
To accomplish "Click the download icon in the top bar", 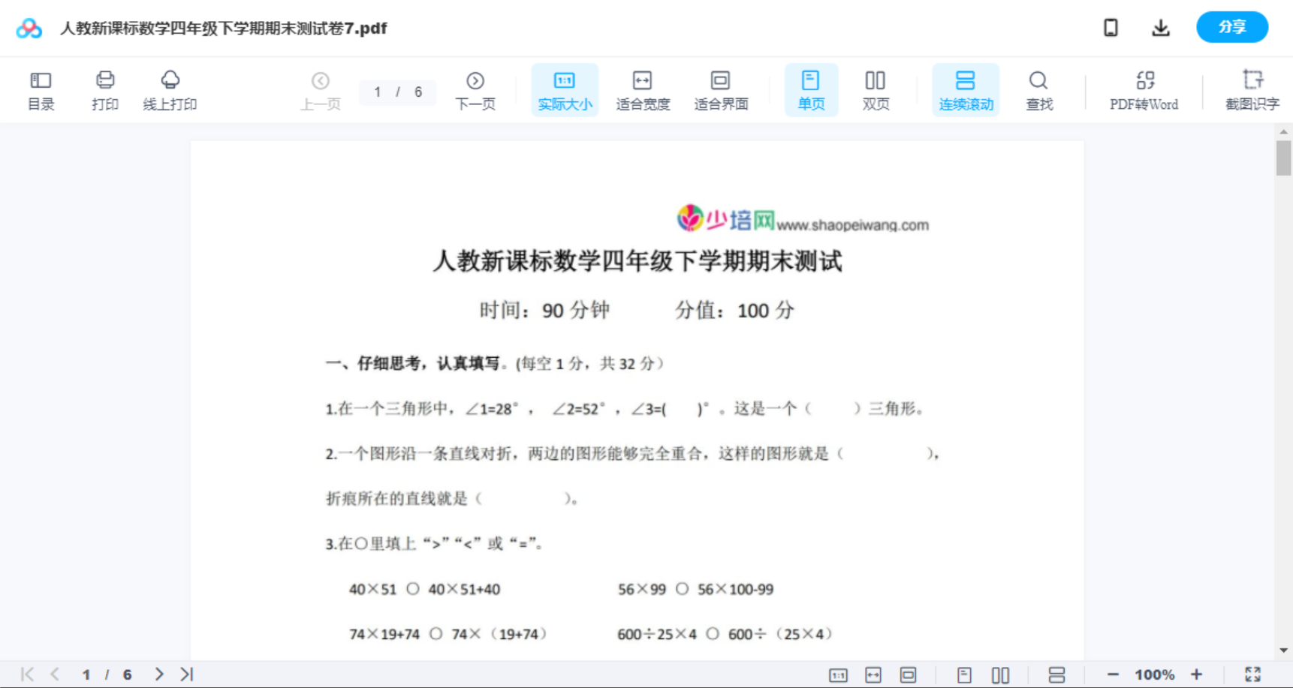I will tap(1161, 27).
